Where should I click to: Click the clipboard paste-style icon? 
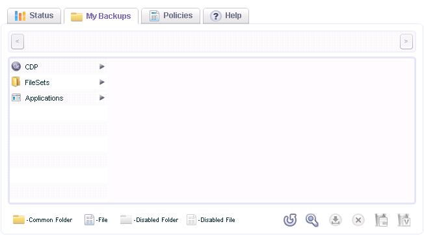click(381, 220)
